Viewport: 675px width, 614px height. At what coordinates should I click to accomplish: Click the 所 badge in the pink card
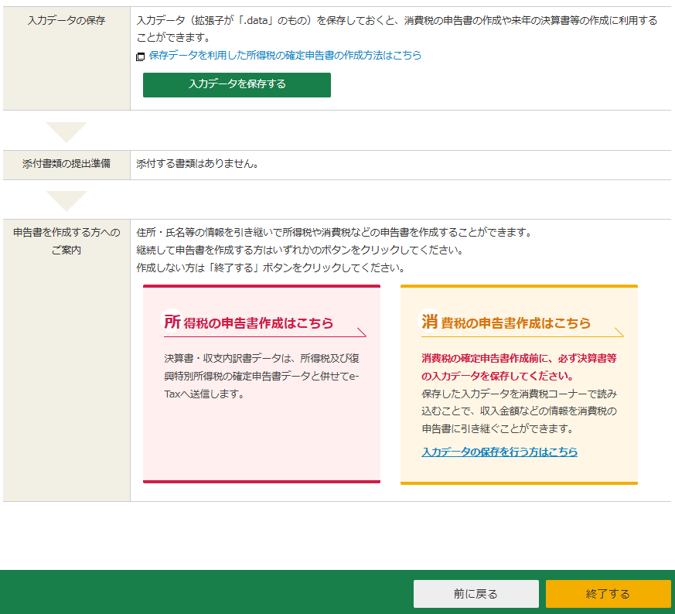coord(172,322)
